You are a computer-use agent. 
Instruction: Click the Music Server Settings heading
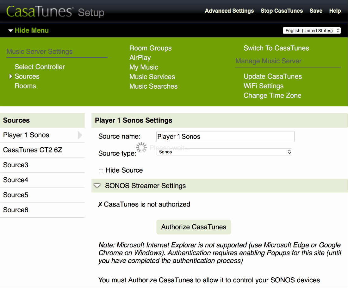point(40,51)
